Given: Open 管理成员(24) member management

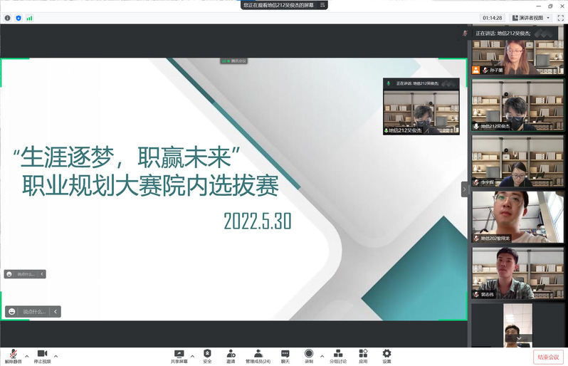Looking at the screenshot, I should coord(258,356).
